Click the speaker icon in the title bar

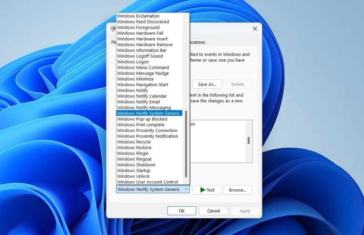click(113, 29)
